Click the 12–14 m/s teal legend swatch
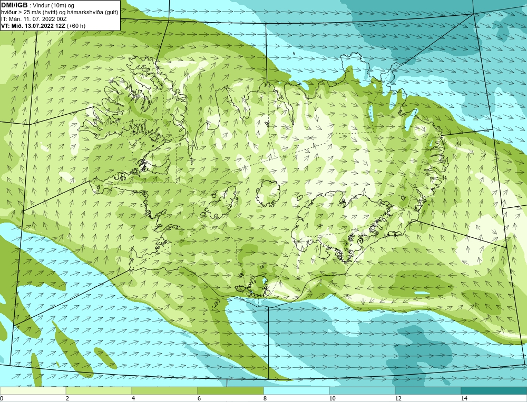 click(x=428, y=390)
